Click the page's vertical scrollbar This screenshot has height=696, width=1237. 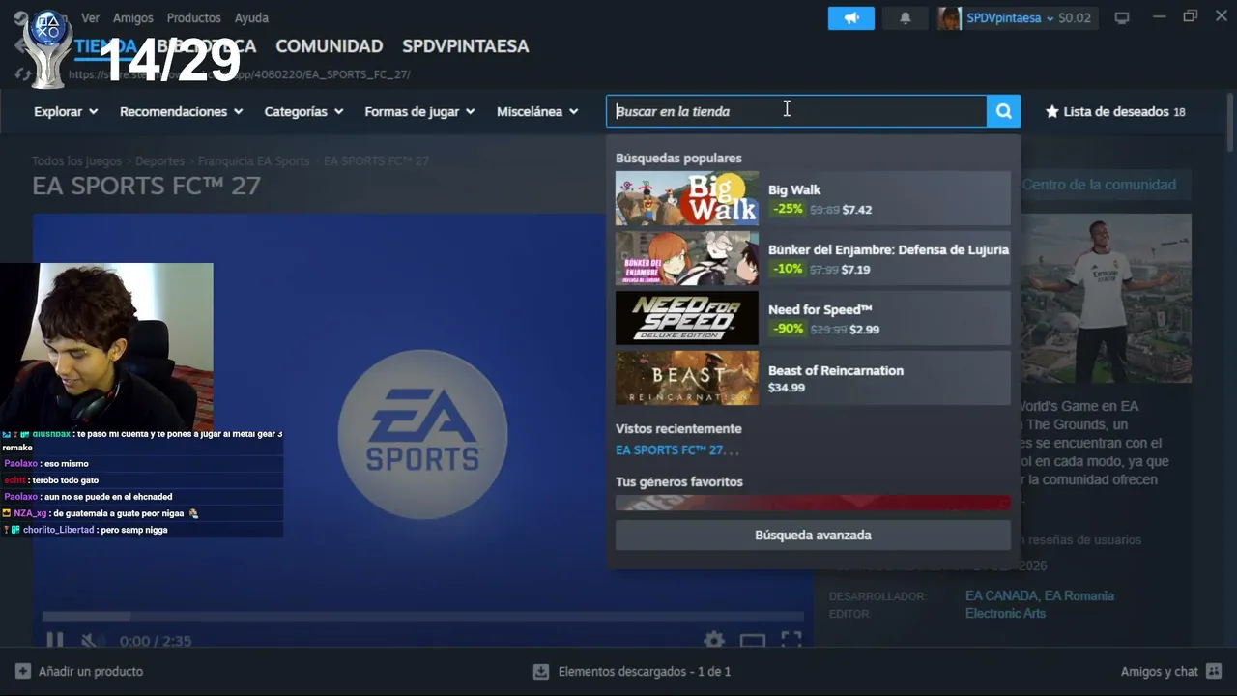(x=1230, y=122)
